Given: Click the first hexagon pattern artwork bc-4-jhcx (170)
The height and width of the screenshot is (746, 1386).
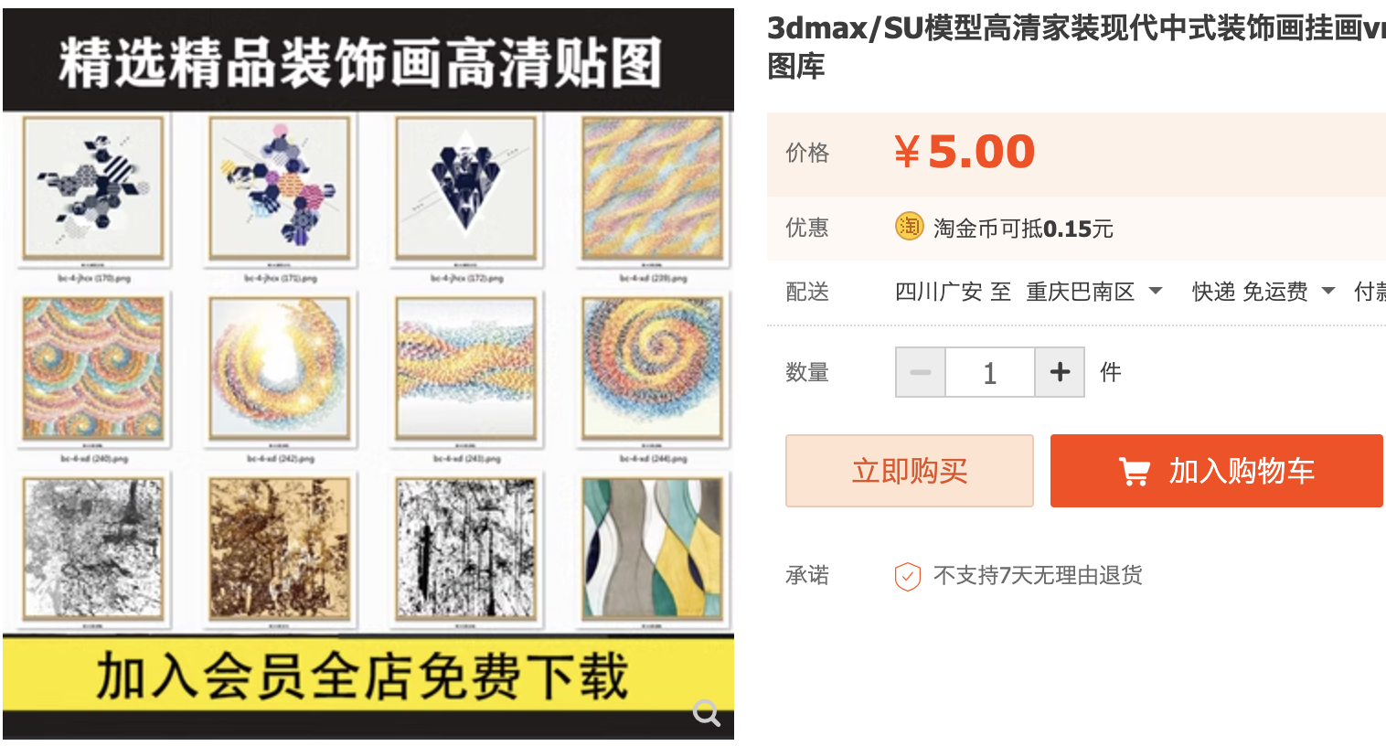Looking at the screenshot, I should click(x=92, y=187).
